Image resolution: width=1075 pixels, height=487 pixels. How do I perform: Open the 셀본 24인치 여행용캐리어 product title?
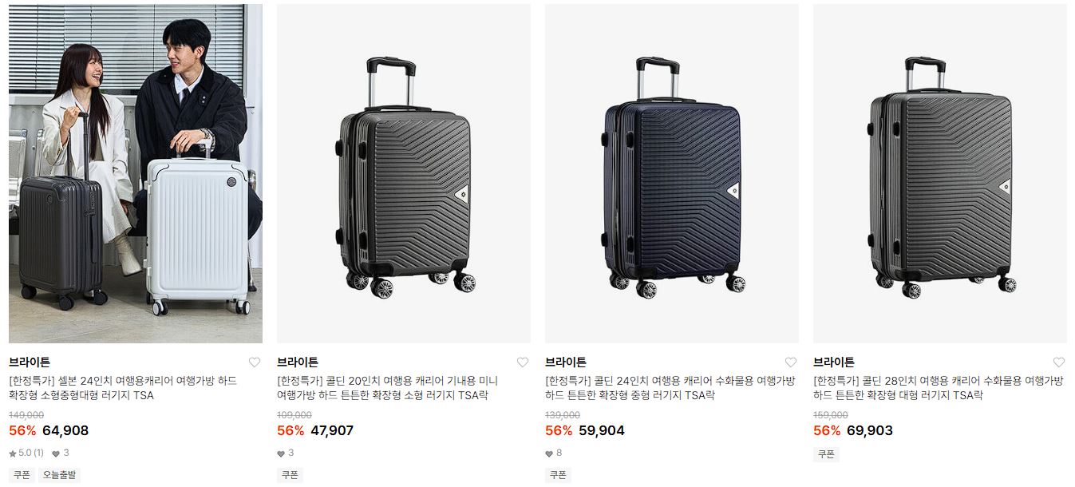123,388
